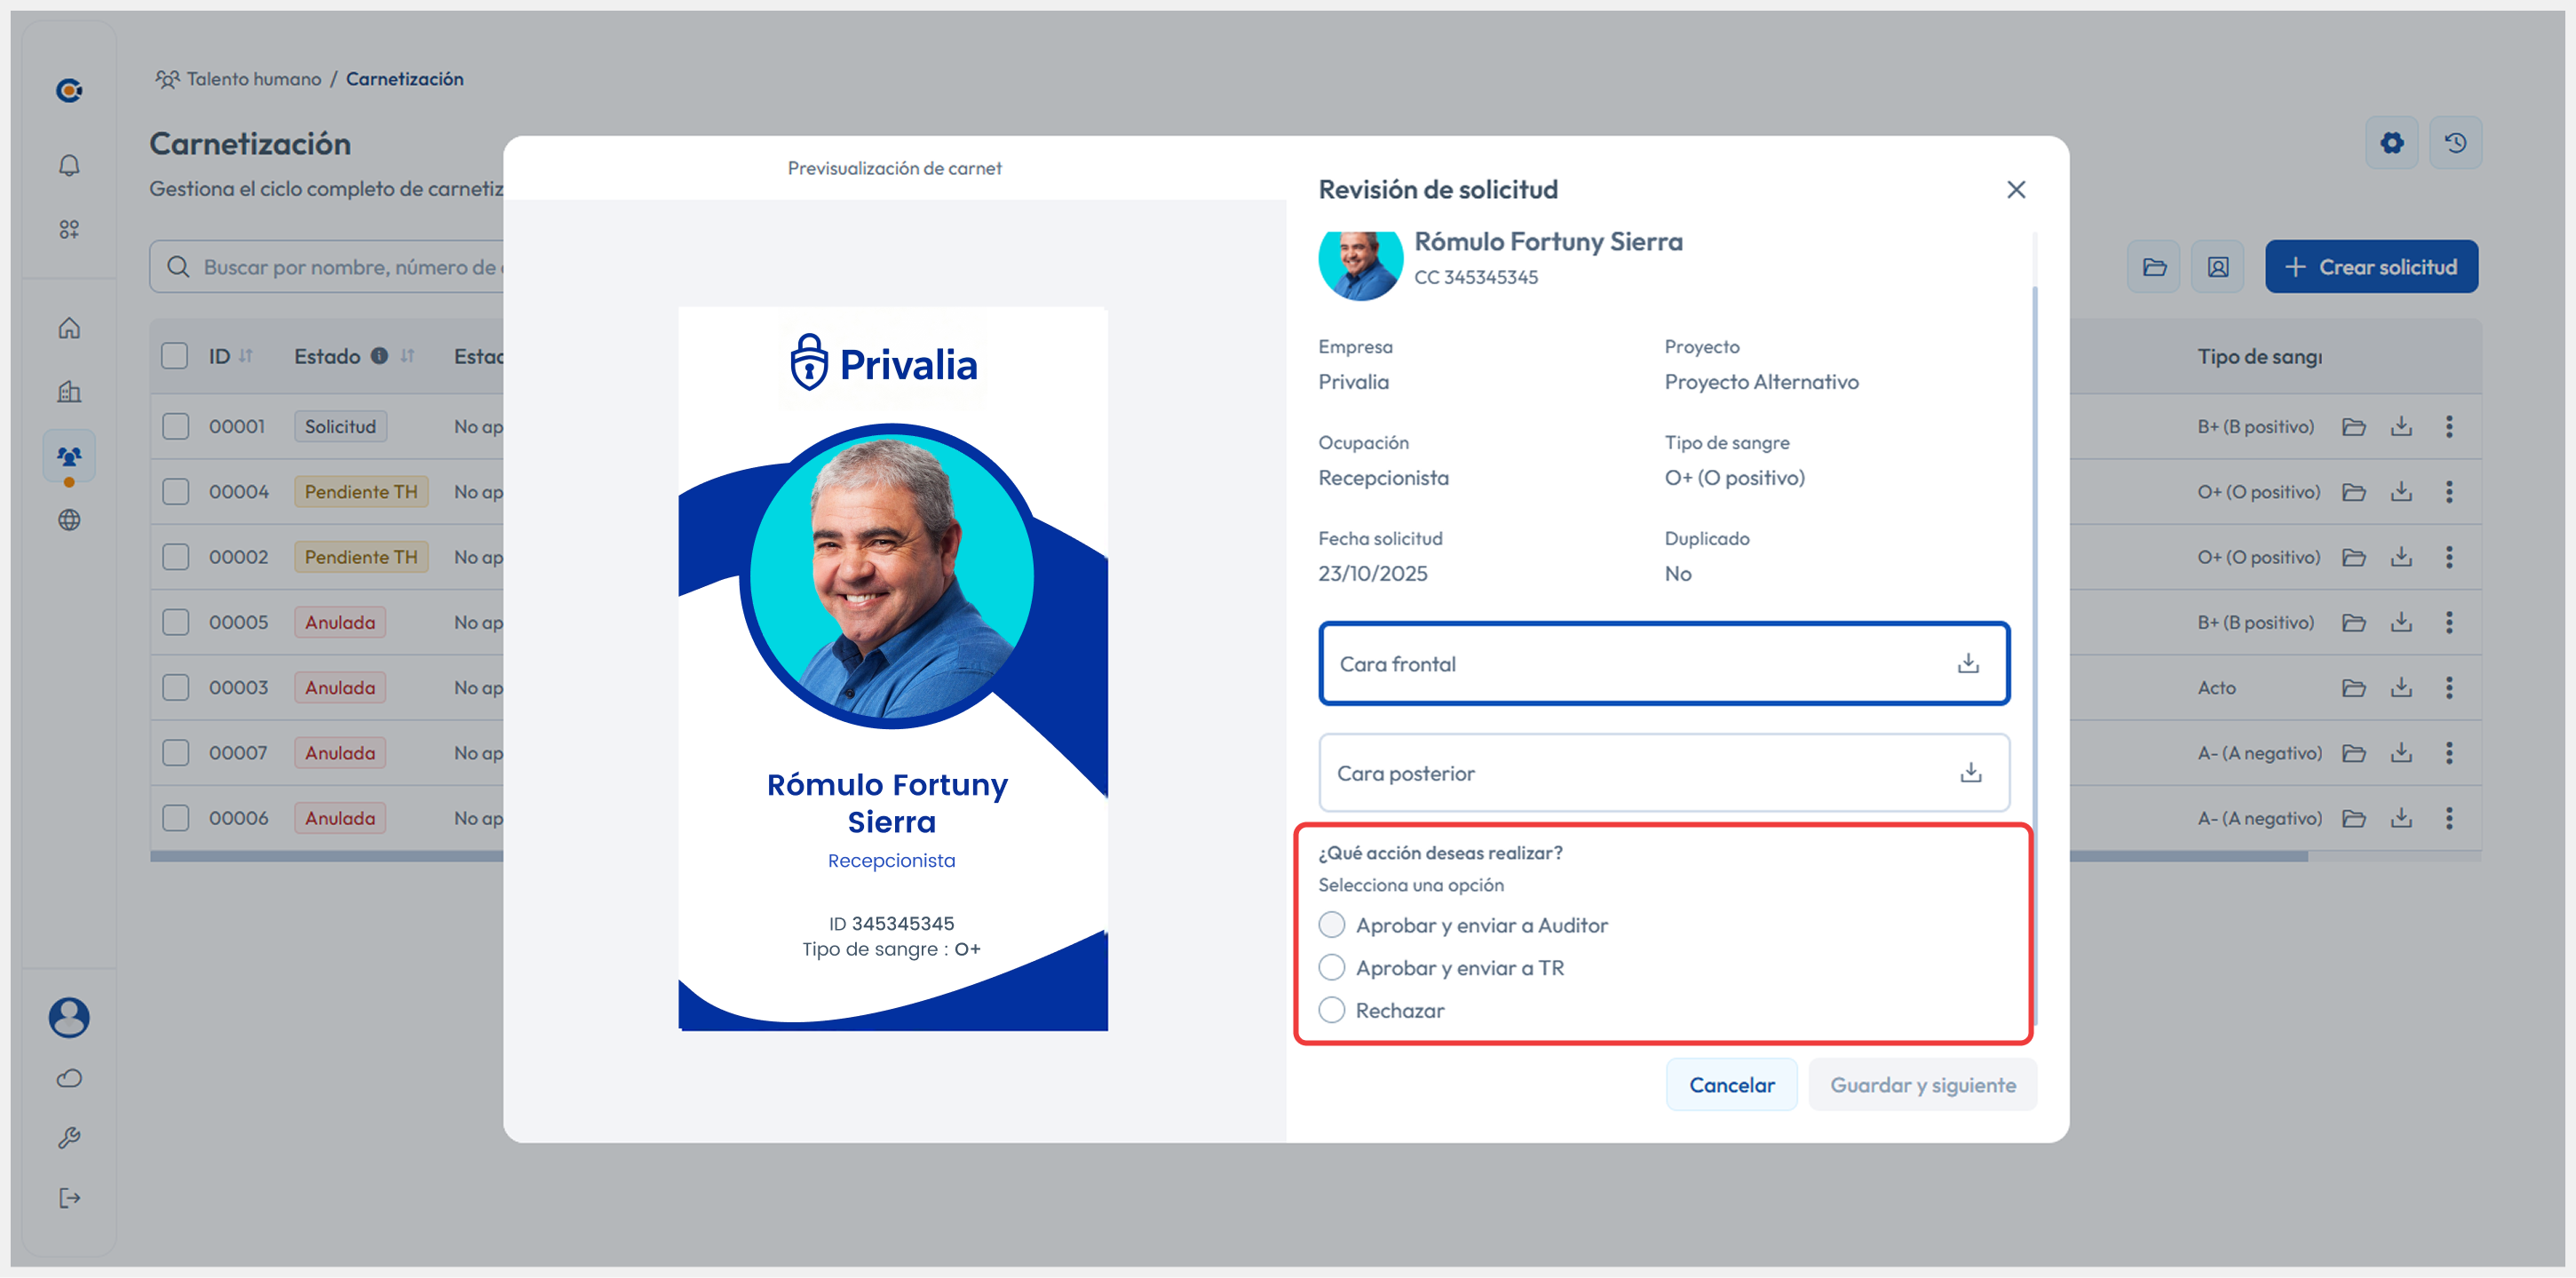Viewport: 2576px width, 1278px height.
Task: Open Carnetización breadcrumb item
Action: pyautogui.click(x=405, y=79)
